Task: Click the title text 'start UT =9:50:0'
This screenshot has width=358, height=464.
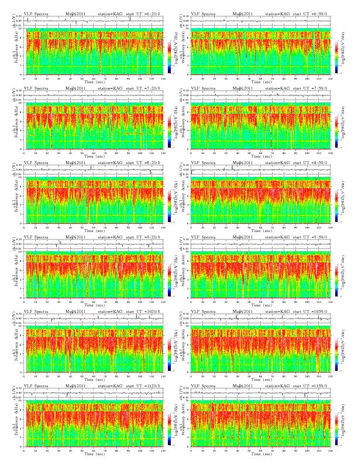Action: click(x=310, y=237)
